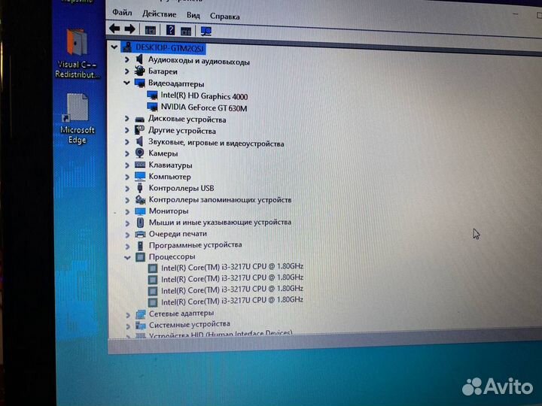Expand Сетевые адаптеры category arrow
This screenshot has width=542, height=406.
point(128,315)
